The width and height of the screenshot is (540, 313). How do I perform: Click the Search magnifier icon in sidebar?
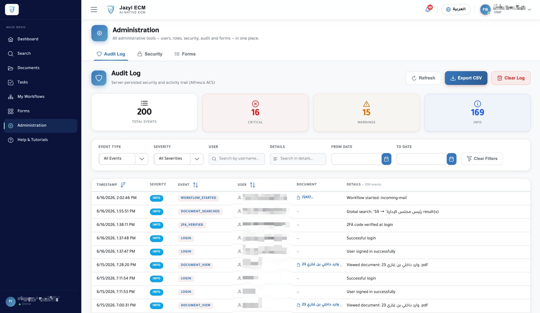[x=11, y=54]
